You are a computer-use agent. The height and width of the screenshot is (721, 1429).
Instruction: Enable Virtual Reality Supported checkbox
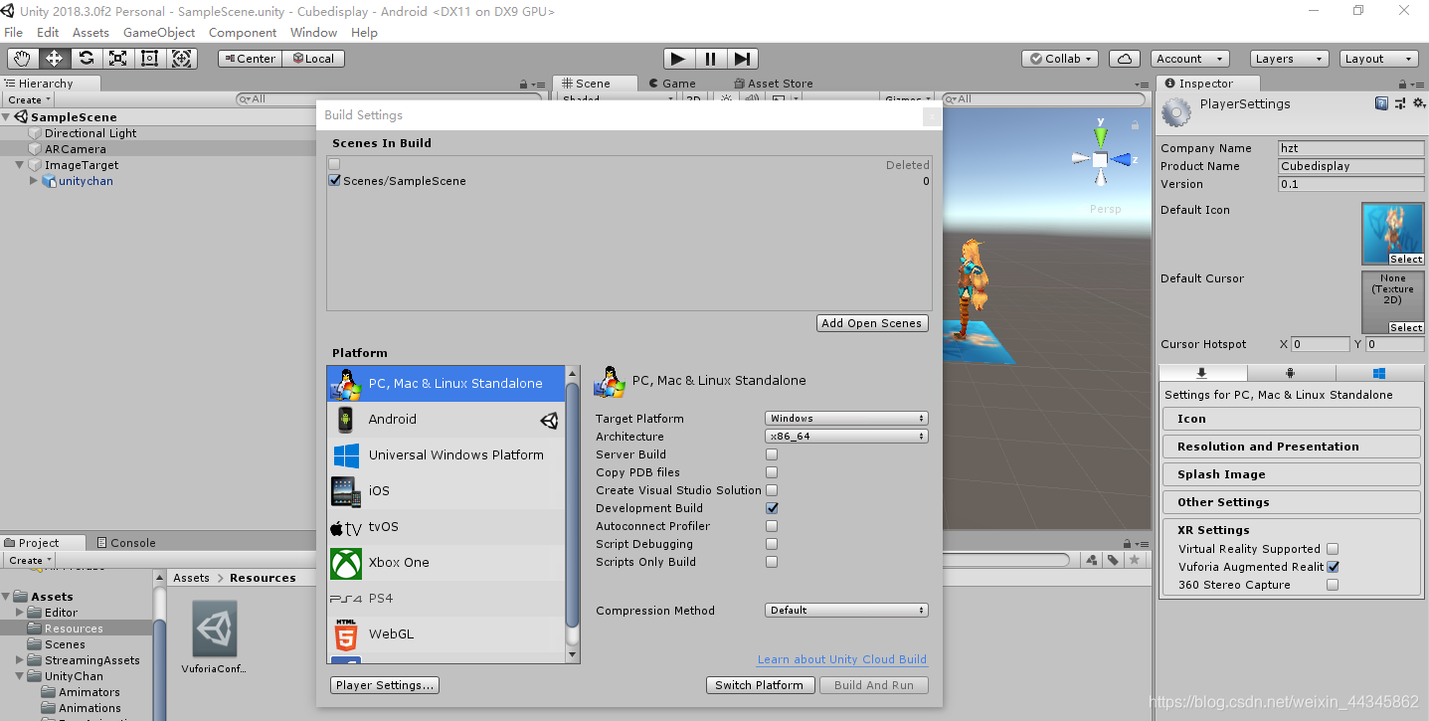(x=1333, y=549)
